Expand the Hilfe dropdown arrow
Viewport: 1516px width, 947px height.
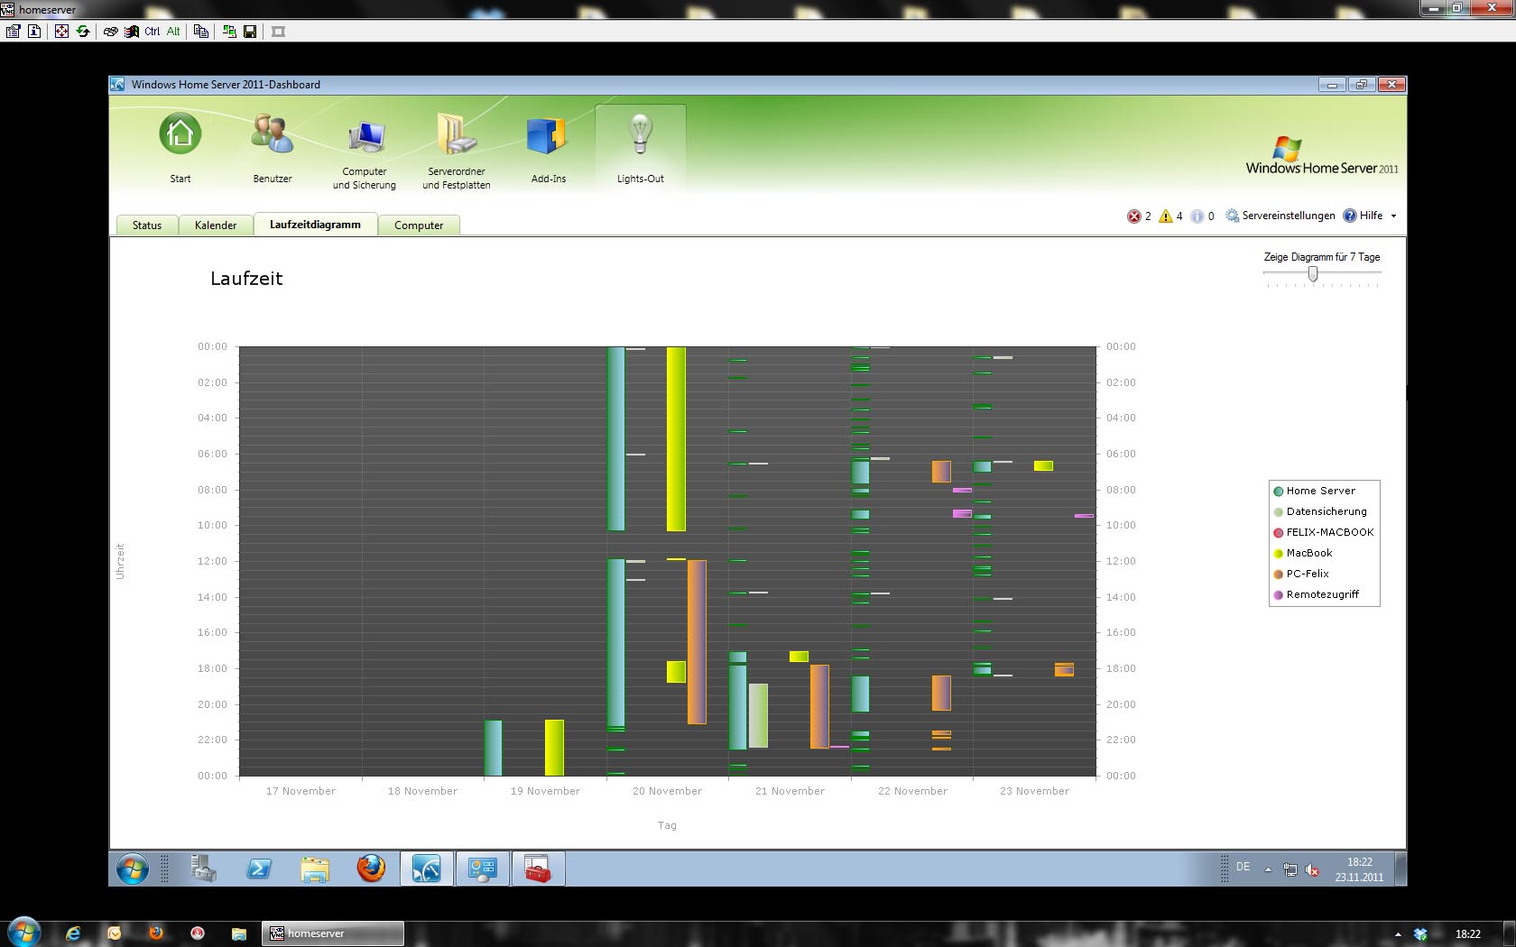pyautogui.click(x=1393, y=216)
